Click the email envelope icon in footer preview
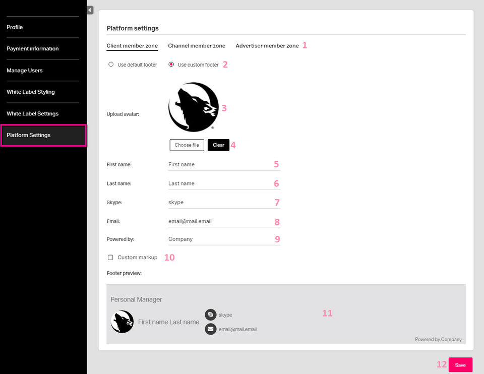The image size is (484, 374). [211, 329]
